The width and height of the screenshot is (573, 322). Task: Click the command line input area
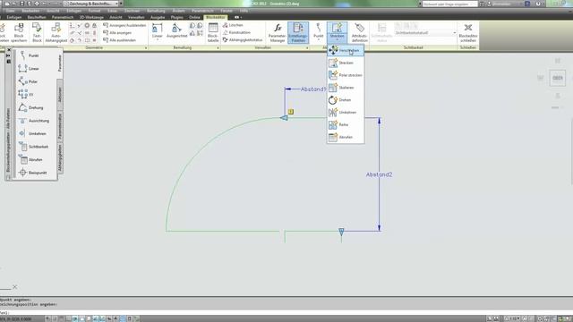pos(286,312)
